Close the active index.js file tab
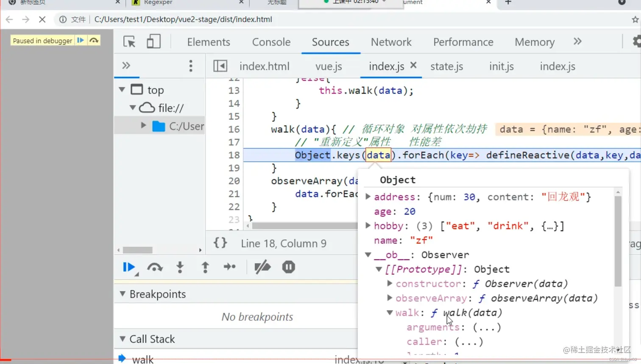This screenshot has height=364, width=641. (413, 65)
